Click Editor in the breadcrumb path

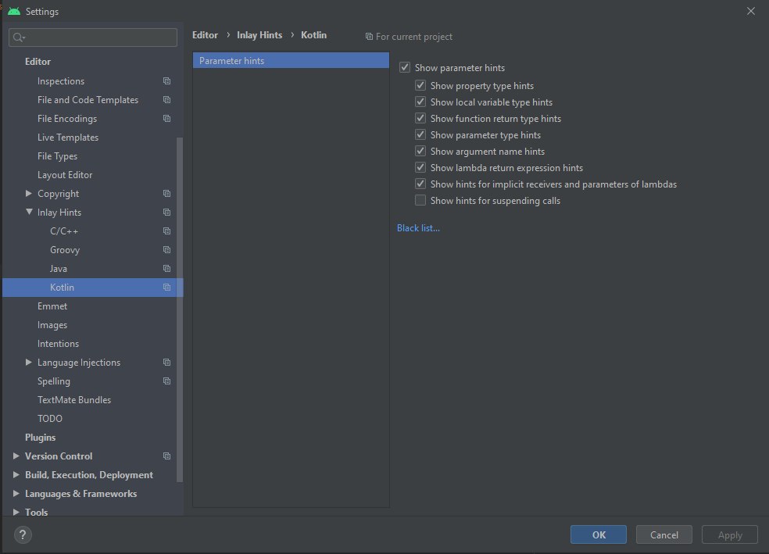tap(205, 35)
